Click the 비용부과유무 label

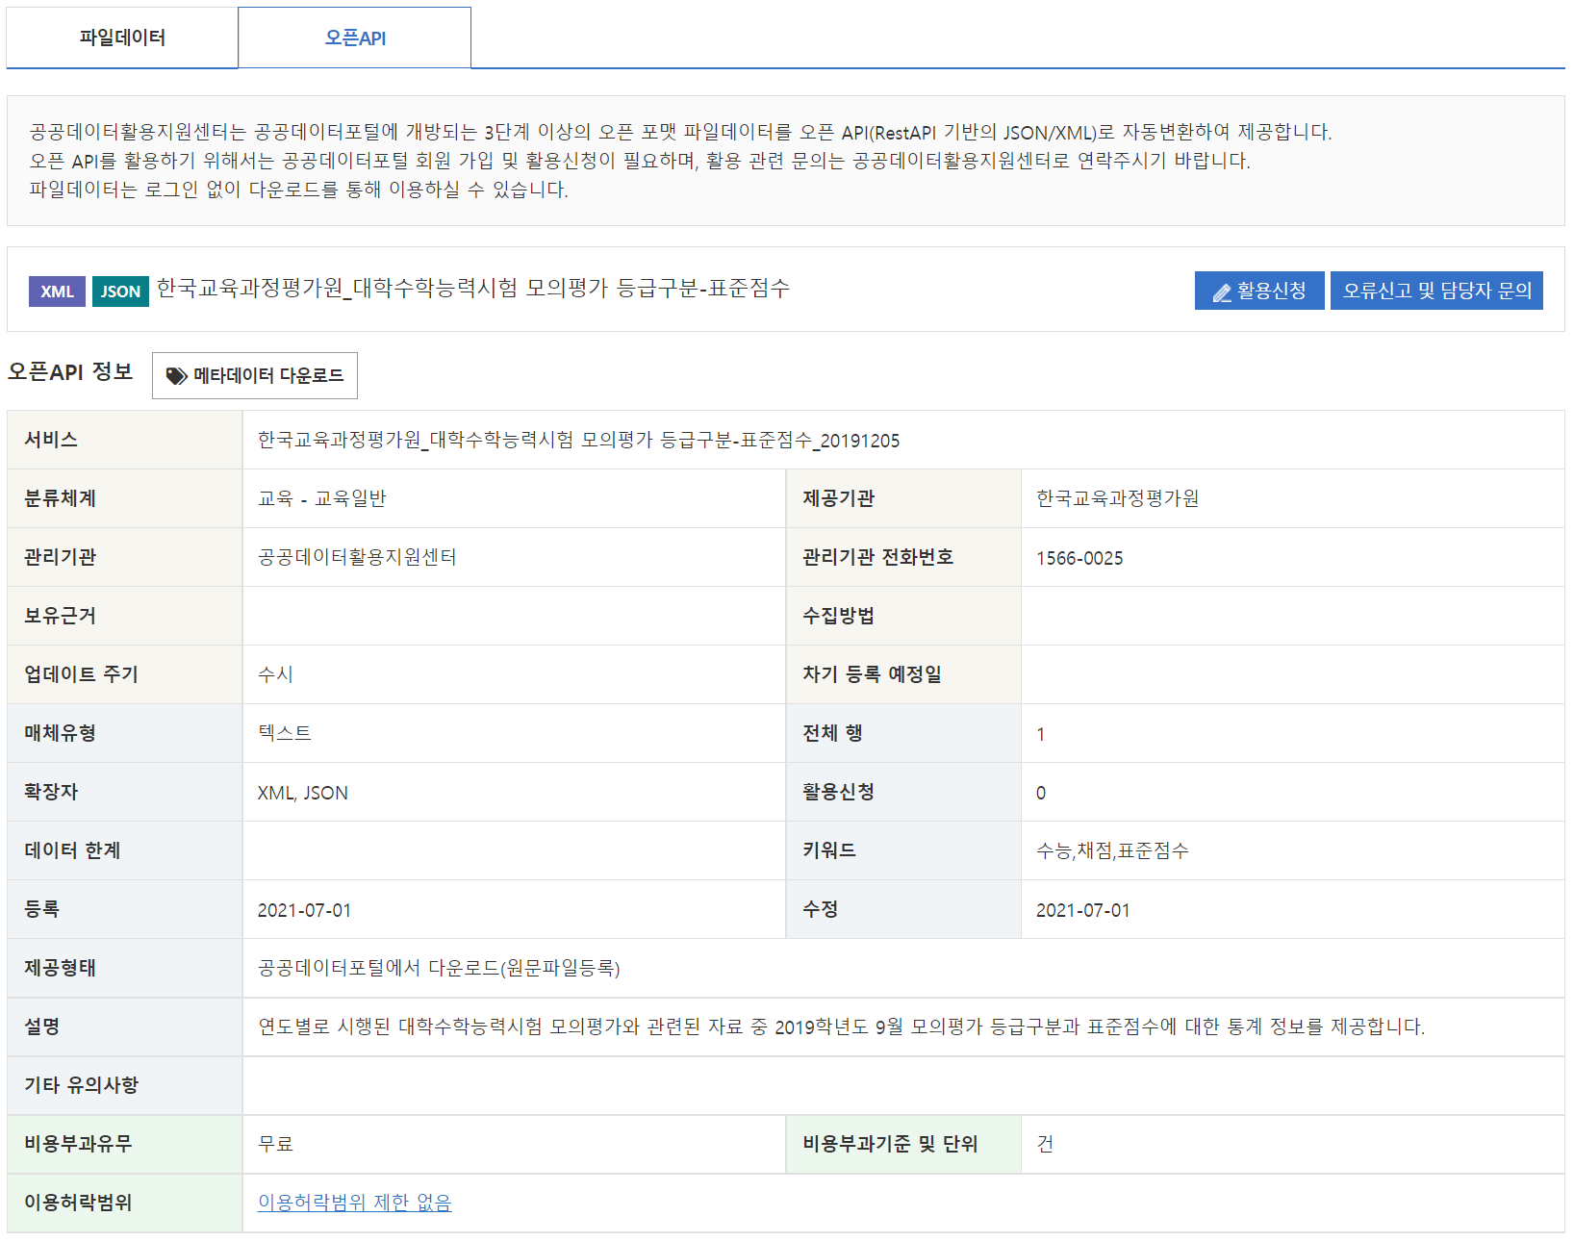tap(78, 1144)
